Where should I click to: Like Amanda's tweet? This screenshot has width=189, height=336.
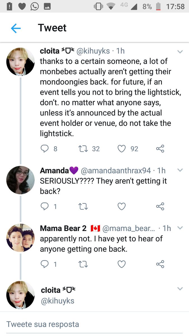(x=121, y=207)
